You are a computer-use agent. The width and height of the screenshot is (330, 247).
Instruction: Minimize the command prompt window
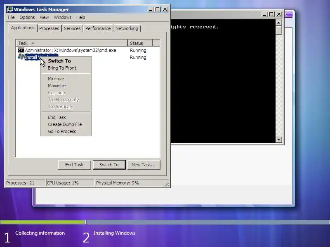264,14
